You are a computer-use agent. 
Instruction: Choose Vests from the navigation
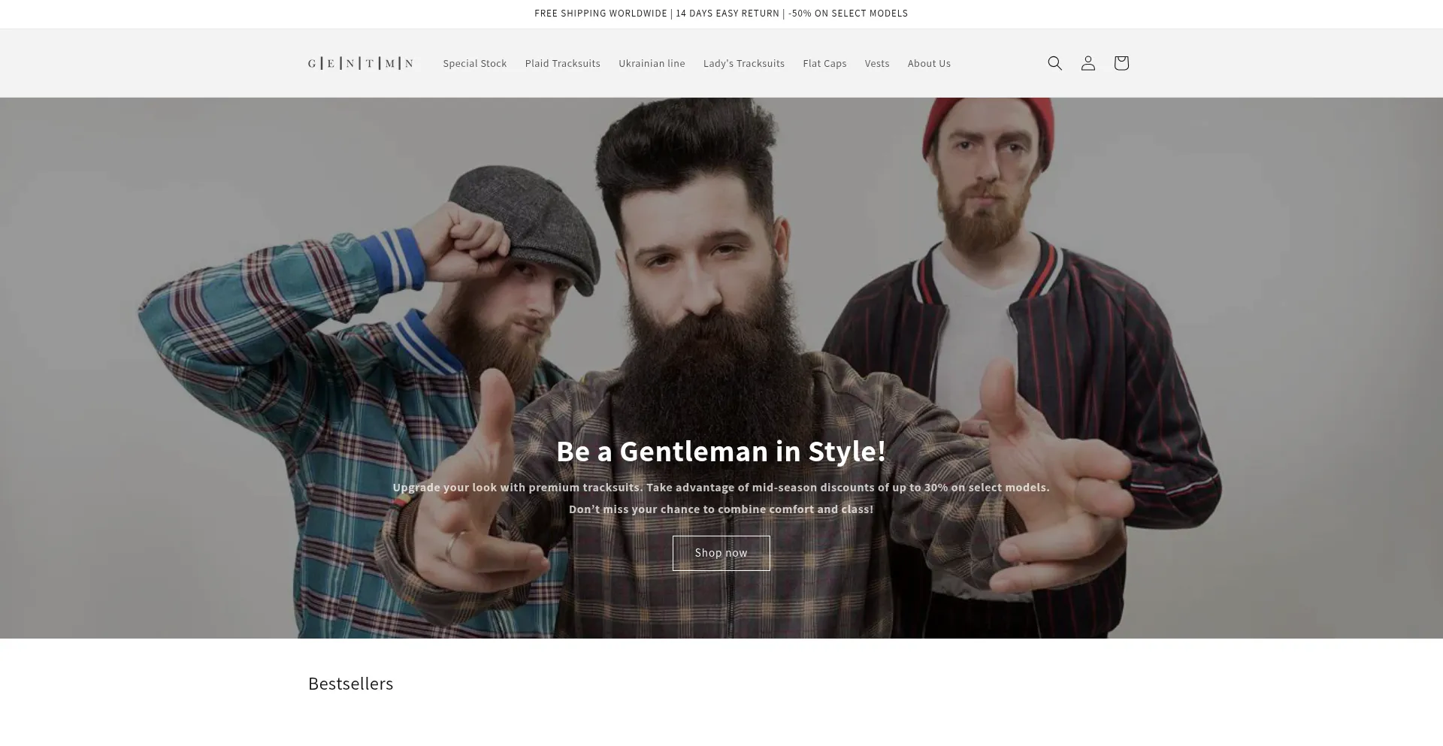click(876, 63)
